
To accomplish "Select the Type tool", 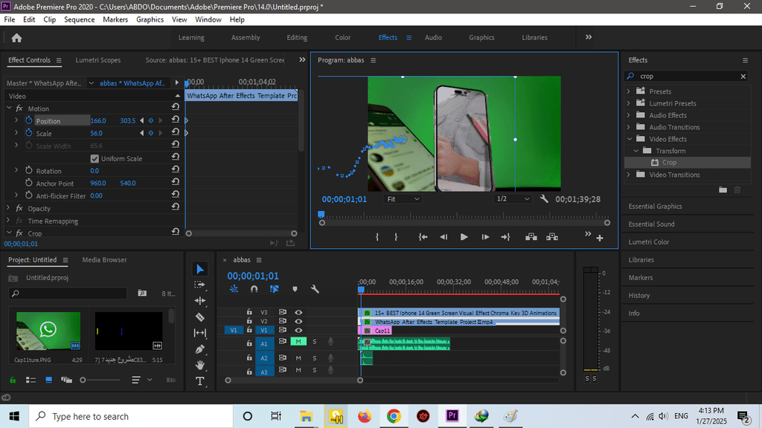I will [199, 381].
